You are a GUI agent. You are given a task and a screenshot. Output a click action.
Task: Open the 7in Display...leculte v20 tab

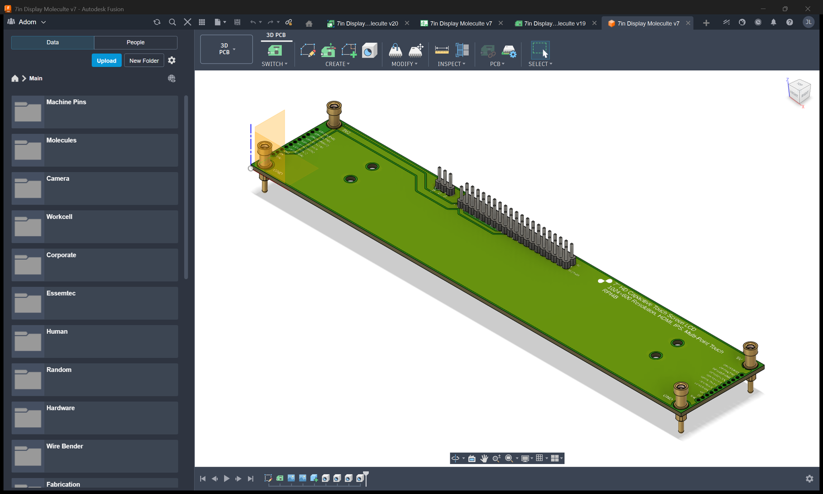(x=367, y=23)
